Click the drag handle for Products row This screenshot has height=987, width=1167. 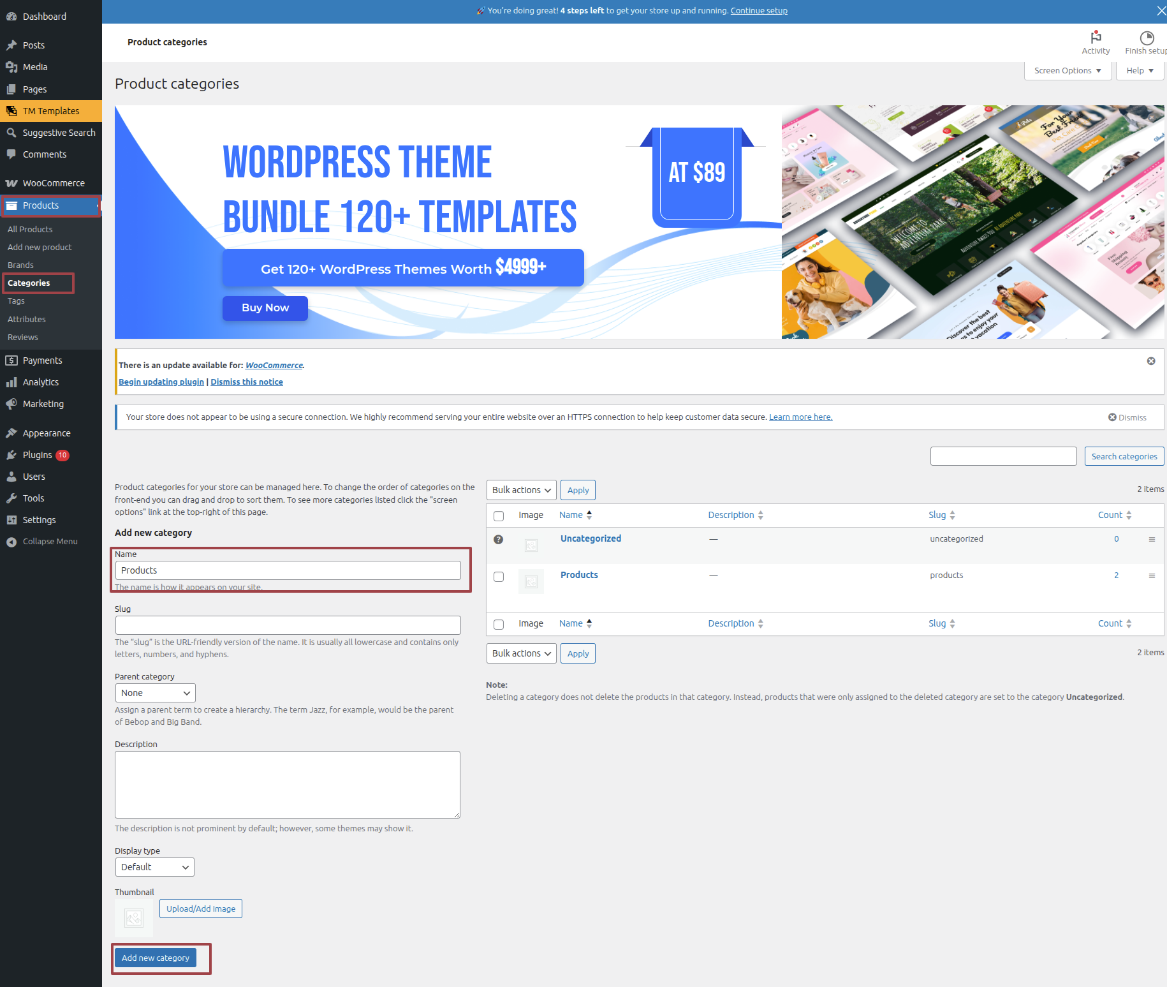[1152, 575]
